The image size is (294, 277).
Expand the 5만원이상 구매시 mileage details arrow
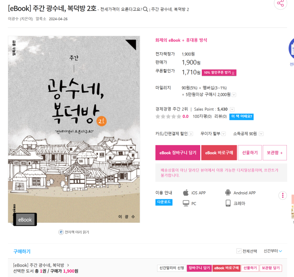(233, 95)
